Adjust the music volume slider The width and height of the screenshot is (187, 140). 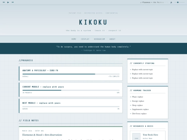click(179, 2)
